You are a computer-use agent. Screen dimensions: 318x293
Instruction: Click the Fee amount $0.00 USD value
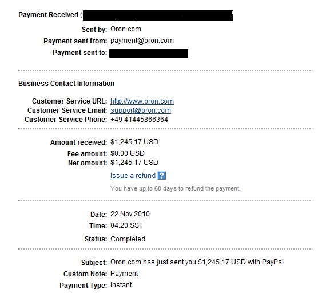128,153
